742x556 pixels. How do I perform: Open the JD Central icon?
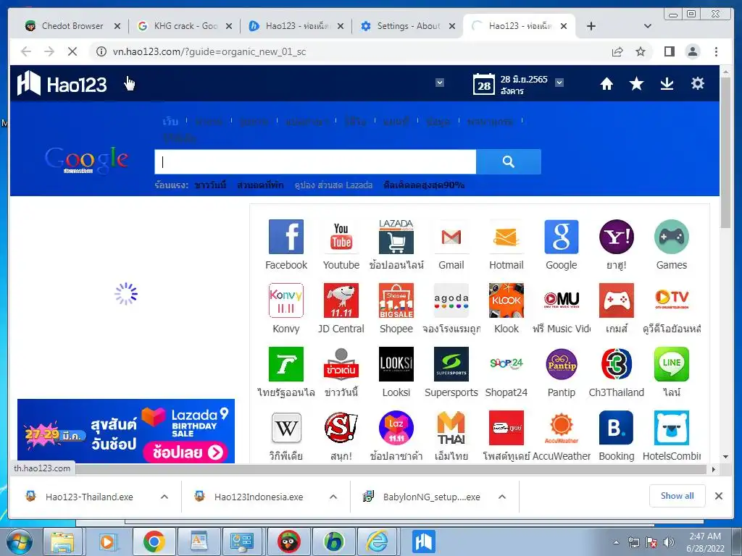(341, 300)
